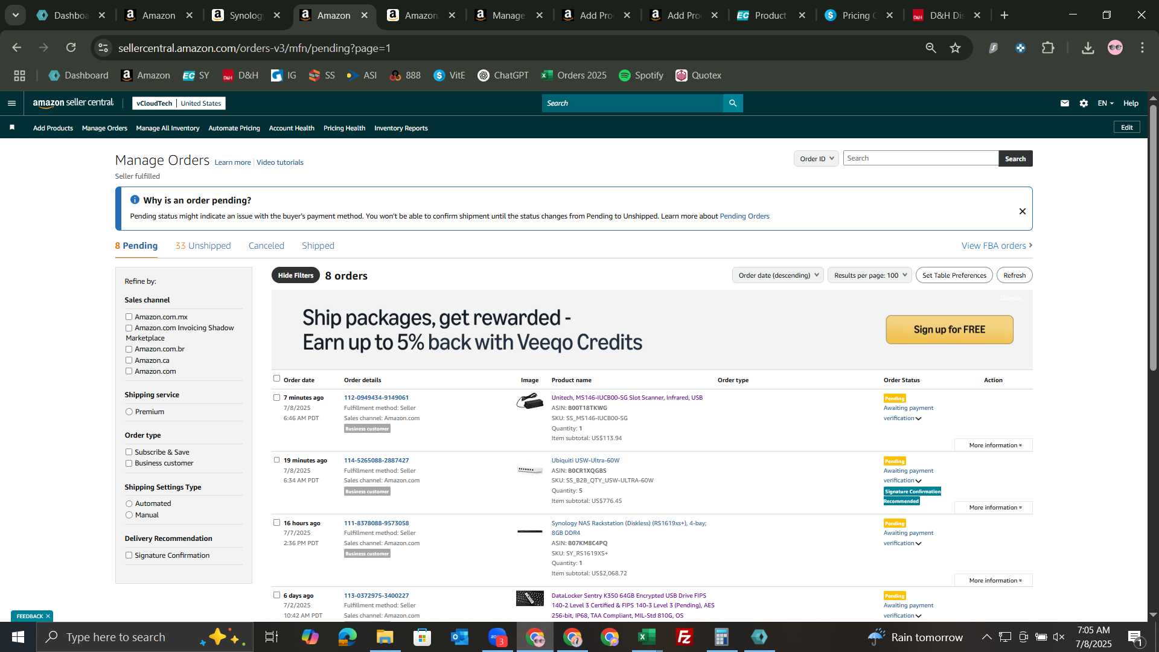Image resolution: width=1159 pixels, height=652 pixels.
Task: Expand More information for Synology order
Action: 994,580
